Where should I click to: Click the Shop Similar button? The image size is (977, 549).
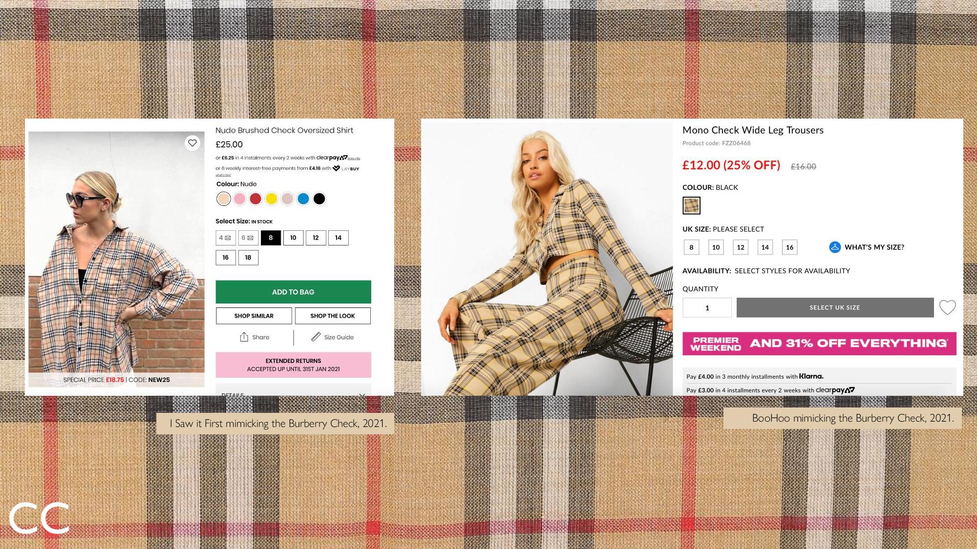(x=254, y=316)
